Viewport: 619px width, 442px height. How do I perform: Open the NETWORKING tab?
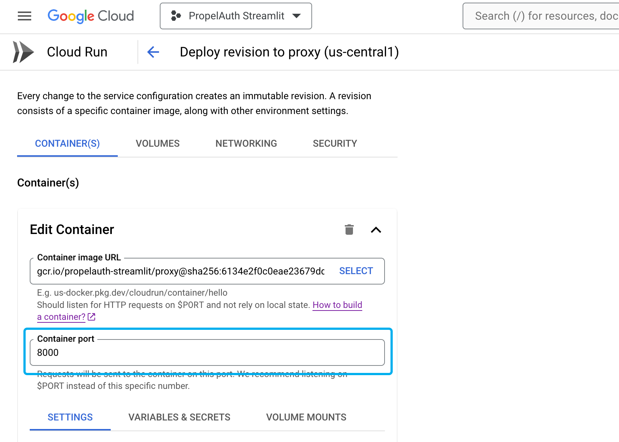tap(246, 144)
